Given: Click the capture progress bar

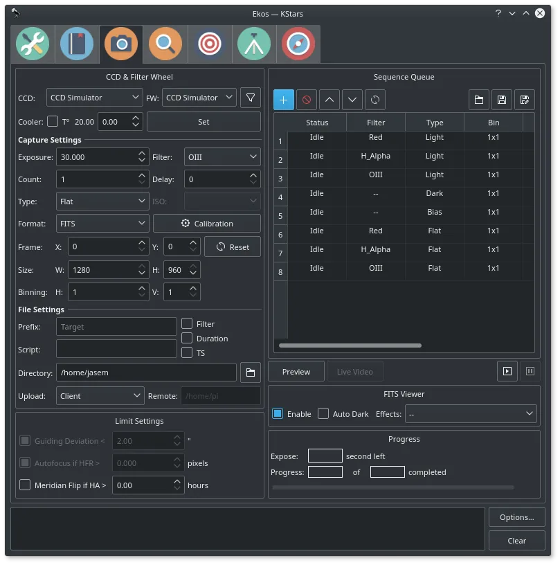Looking at the screenshot, I should (393, 487).
